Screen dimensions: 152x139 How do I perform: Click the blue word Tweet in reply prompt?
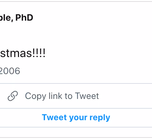coord(54,117)
